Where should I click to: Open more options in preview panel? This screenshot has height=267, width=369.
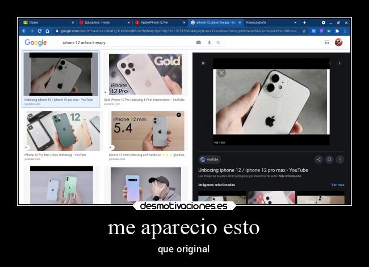point(340,160)
